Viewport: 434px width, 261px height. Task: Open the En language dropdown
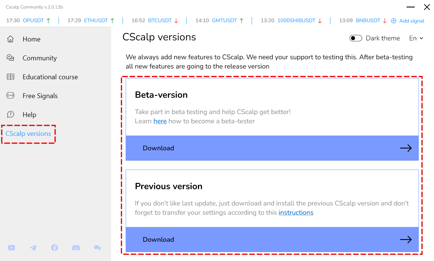pos(417,38)
